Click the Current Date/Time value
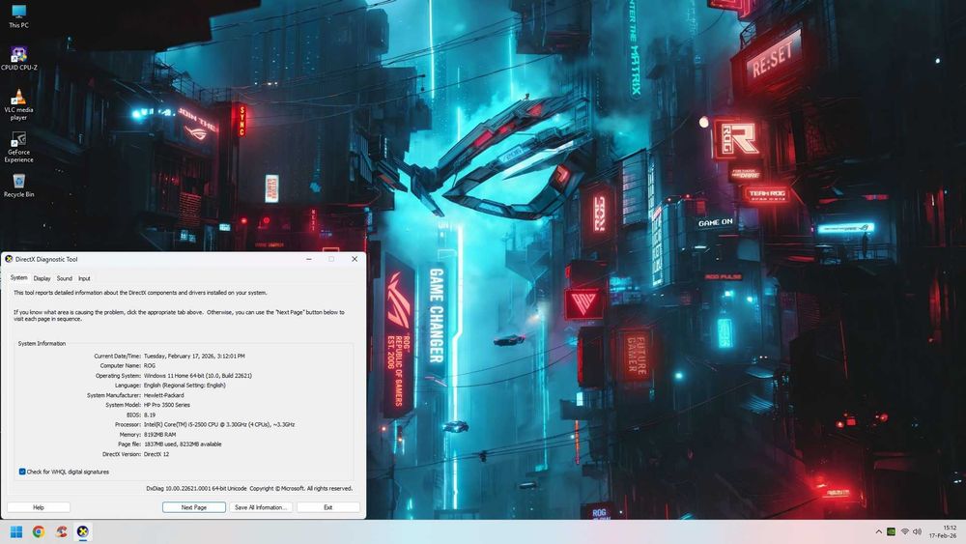The height and width of the screenshot is (544, 966). pos(194,356)
